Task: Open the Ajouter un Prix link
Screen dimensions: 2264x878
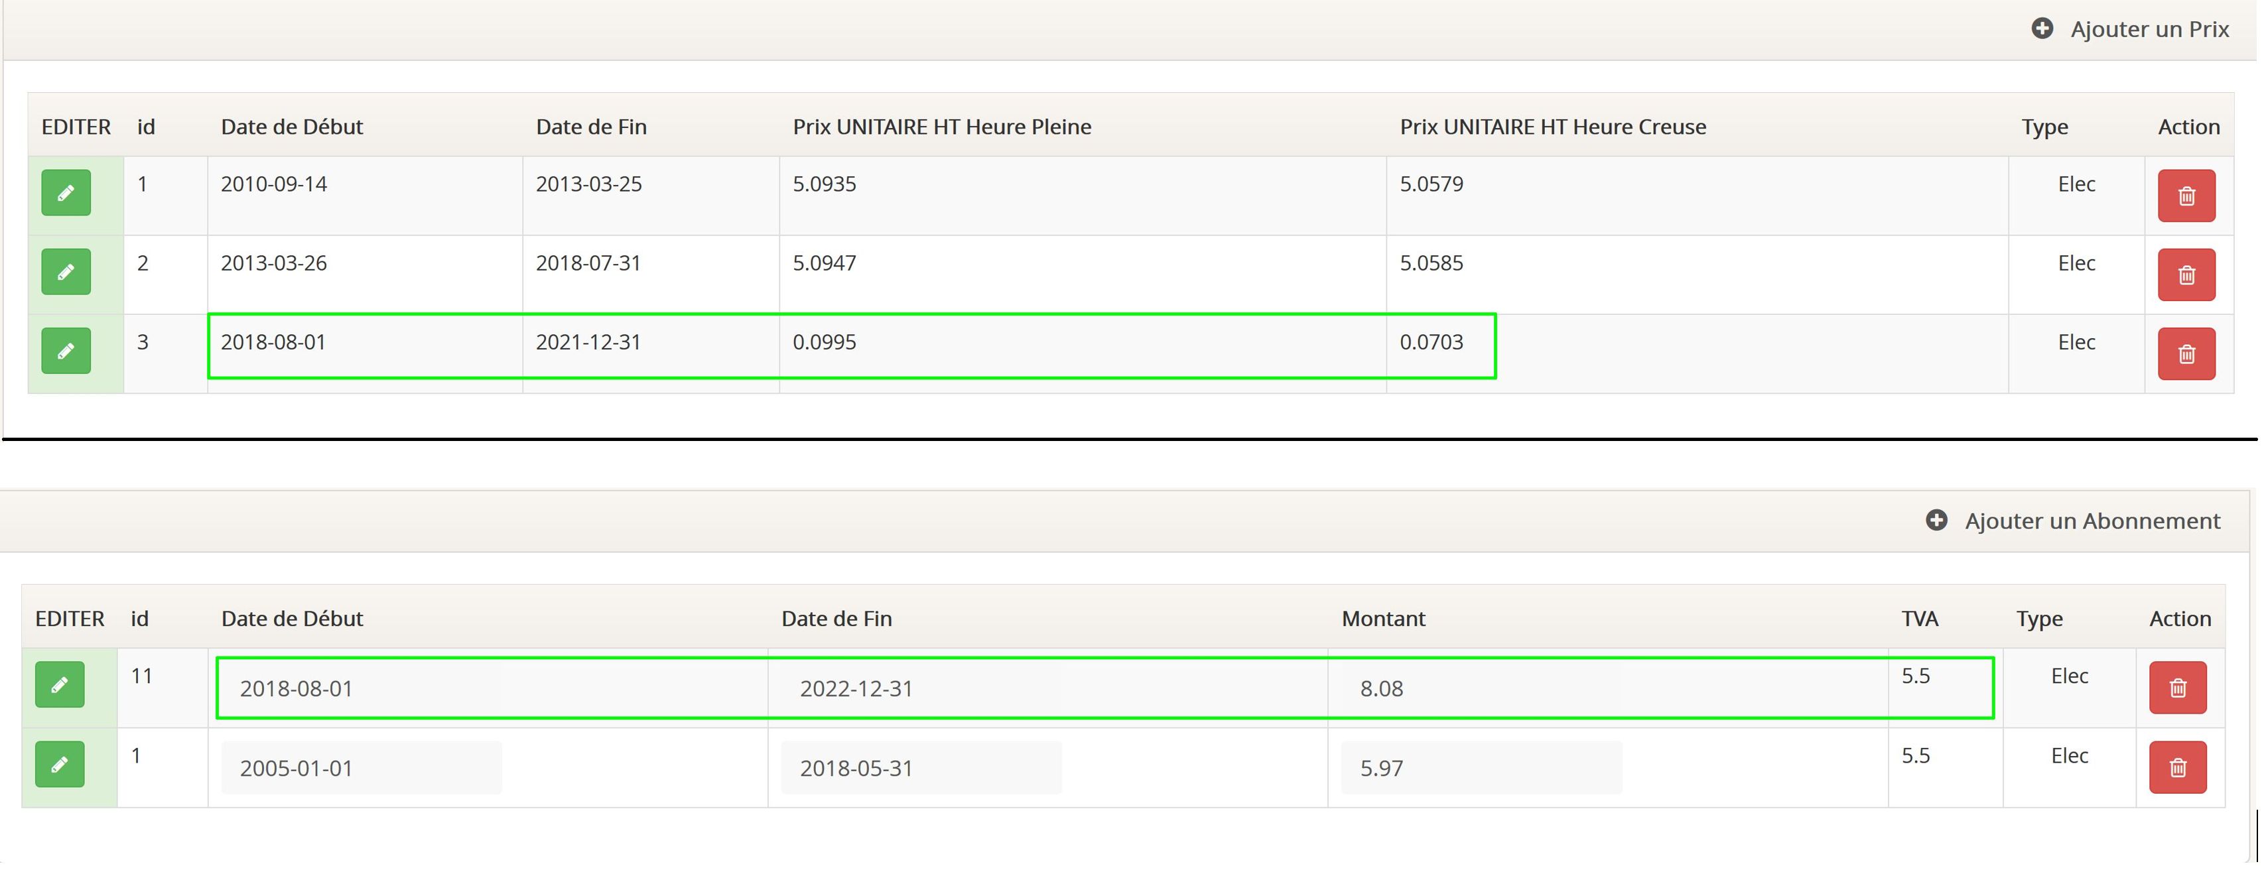Action: [2149, 29]
